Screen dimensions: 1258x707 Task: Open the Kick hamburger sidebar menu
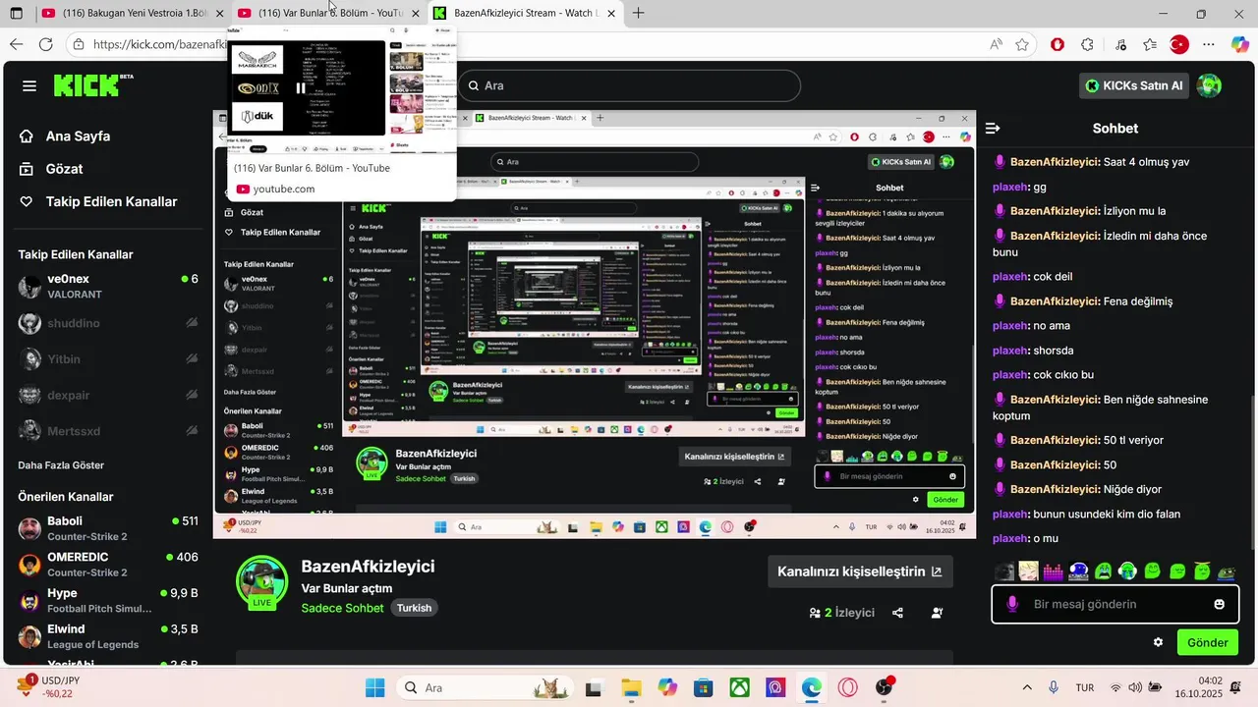pyautogui.click(x=29, y=86)
